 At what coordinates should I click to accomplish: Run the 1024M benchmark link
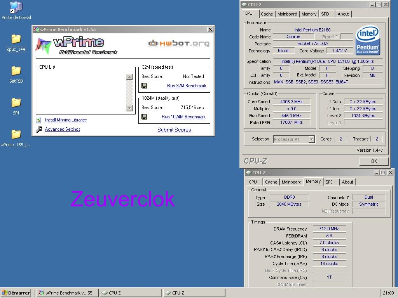(x=183, y=116)
